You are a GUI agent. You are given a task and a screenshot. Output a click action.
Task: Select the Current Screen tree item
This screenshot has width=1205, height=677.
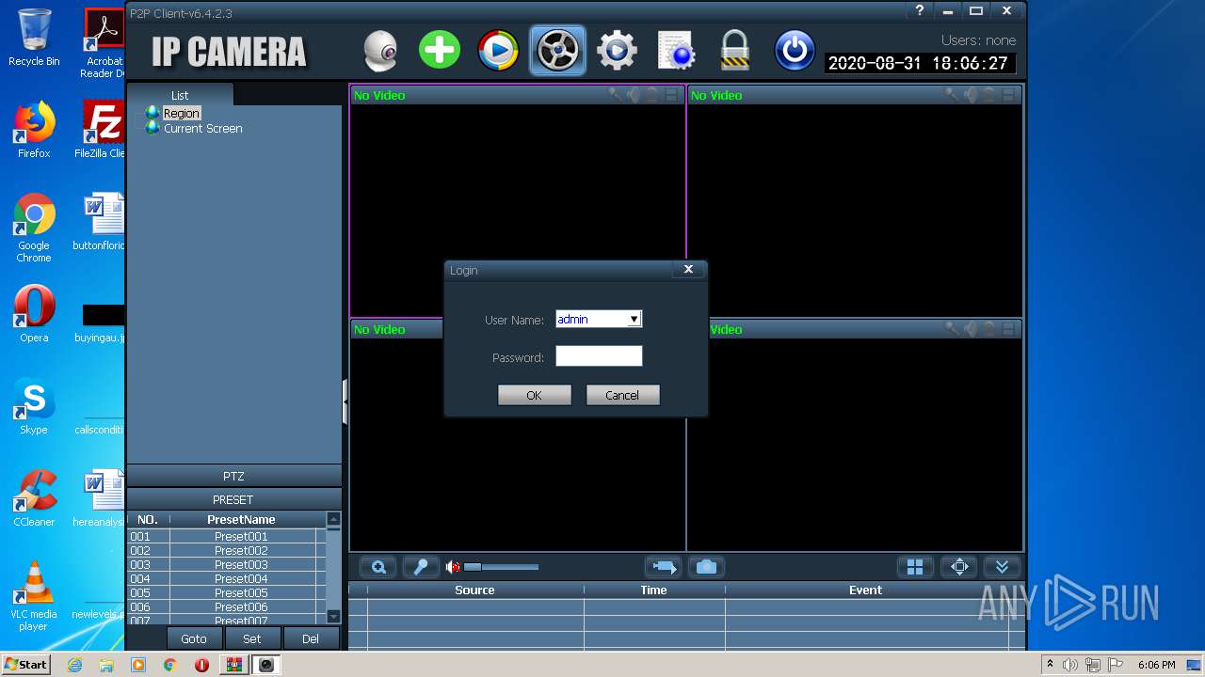pos(203,128)
